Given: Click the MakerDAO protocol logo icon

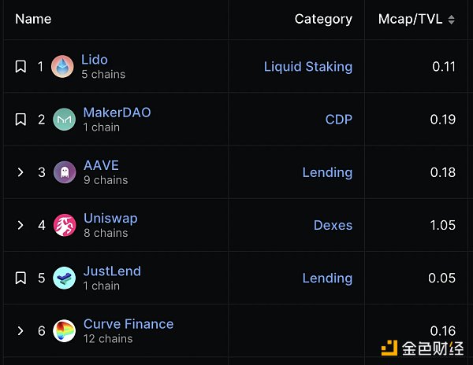Looking at the screenshot, I should (x=64, y=120).
